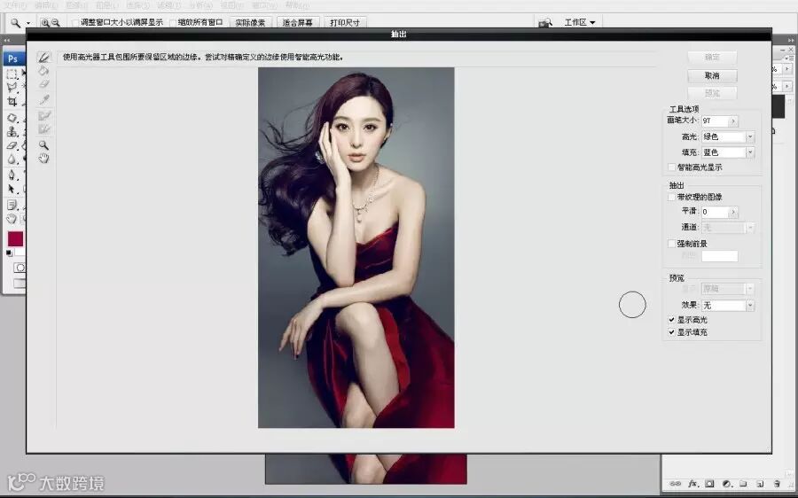Click 适合屏幕 button
Image resolution: width=798 pixels, height=498 pixels.
pos(298,23)
